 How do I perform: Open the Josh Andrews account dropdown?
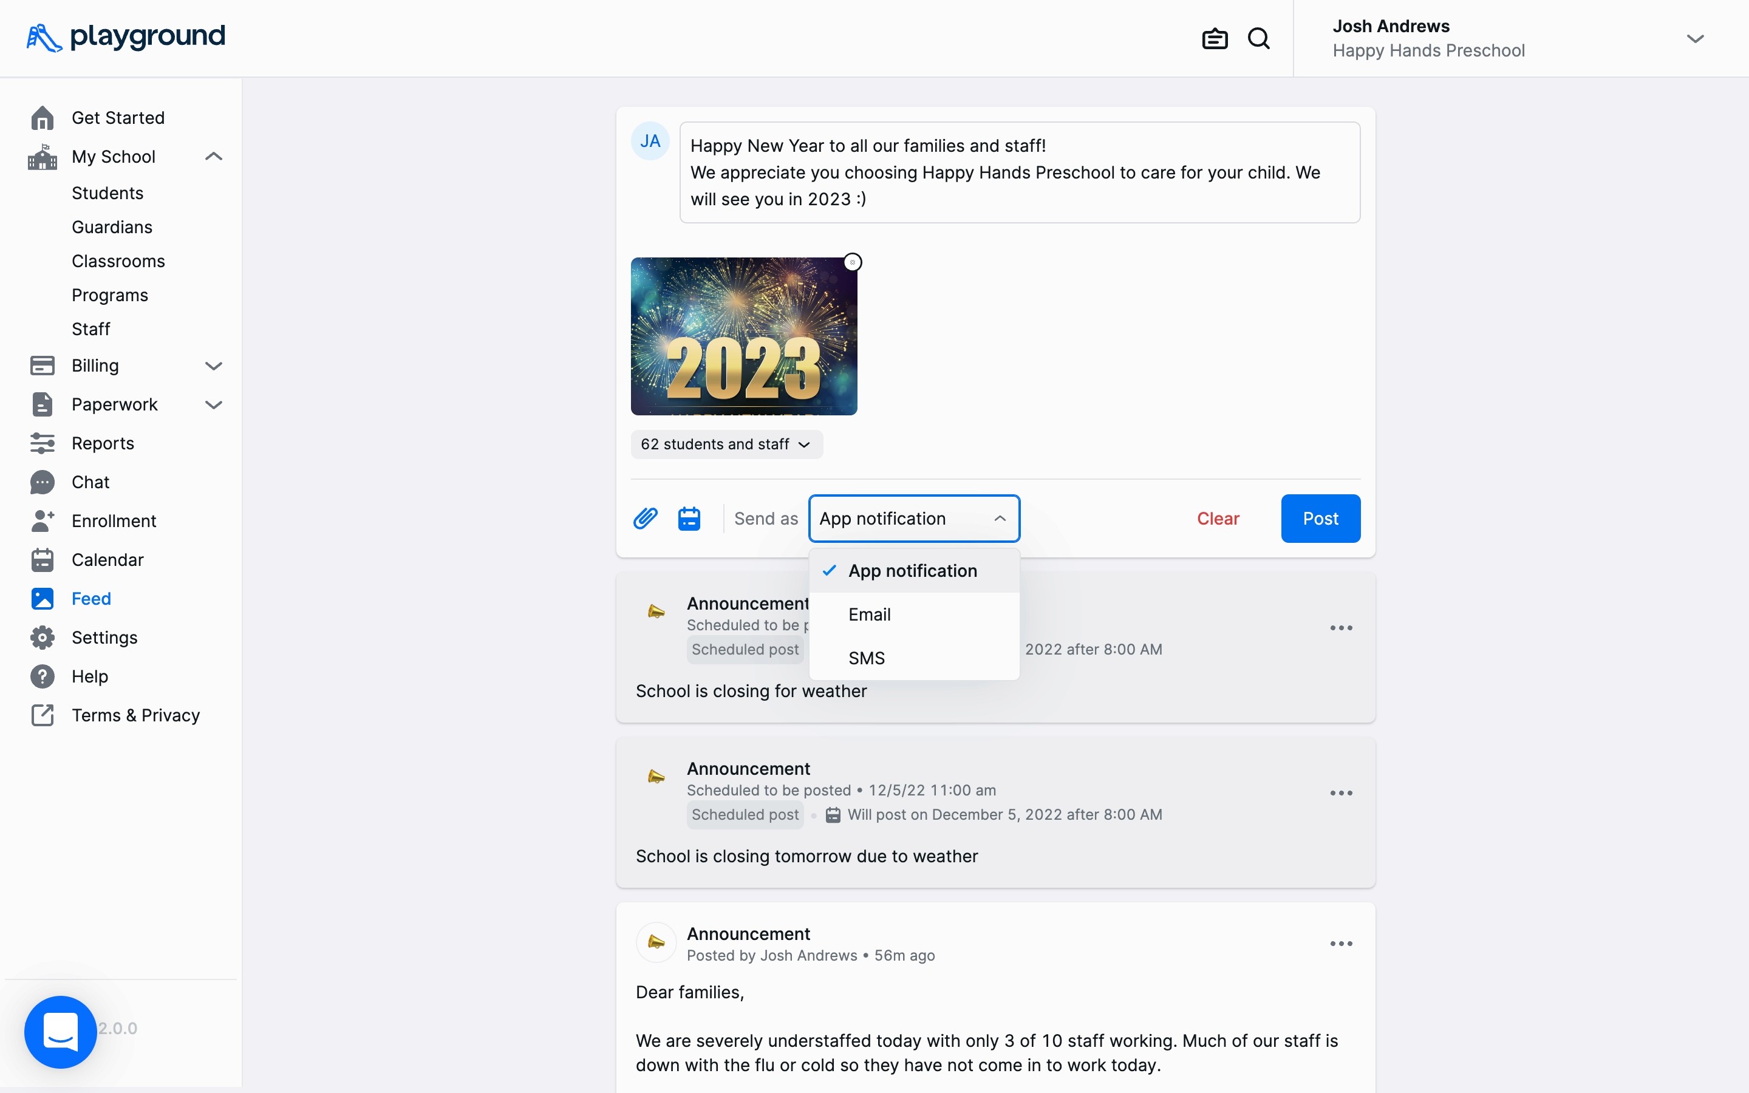tap(1695, 38)
